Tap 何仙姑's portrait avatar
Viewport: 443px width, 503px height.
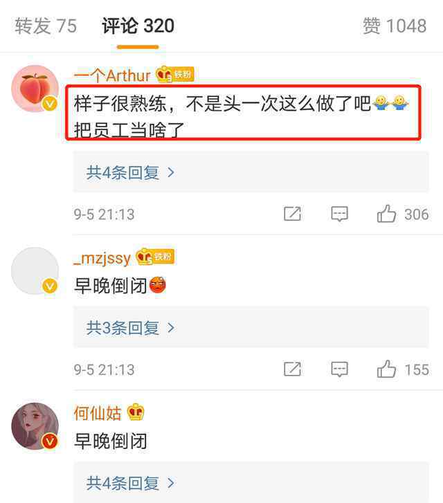pos(35,426)
